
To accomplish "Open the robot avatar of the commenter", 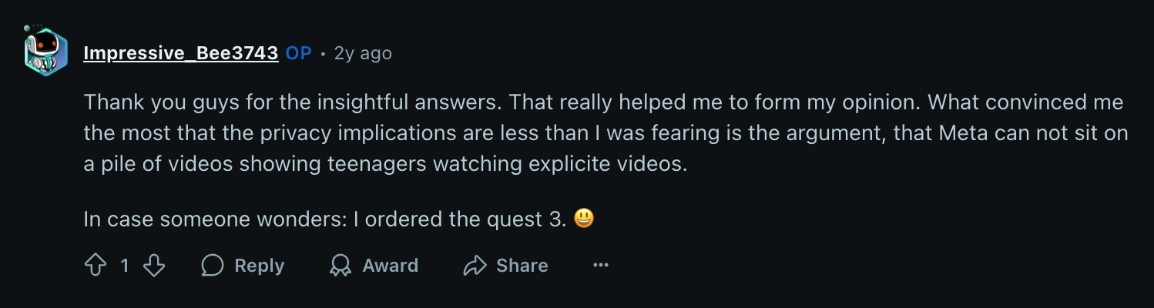I will point(45,52).
